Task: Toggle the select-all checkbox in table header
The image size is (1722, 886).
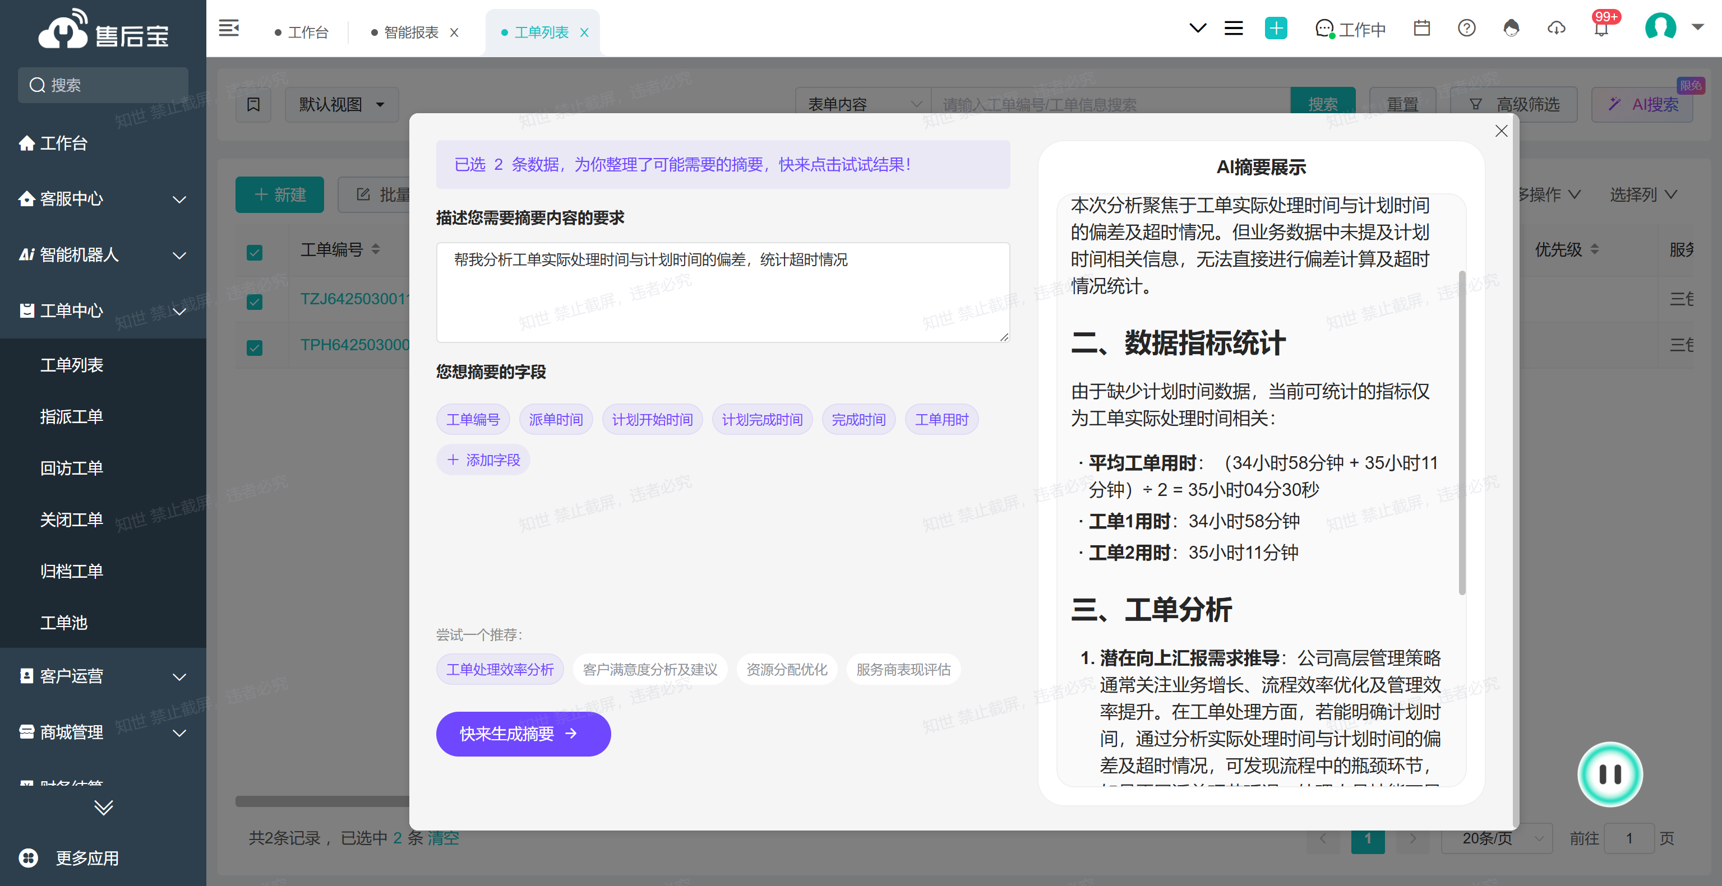Action: pos(254,253)
